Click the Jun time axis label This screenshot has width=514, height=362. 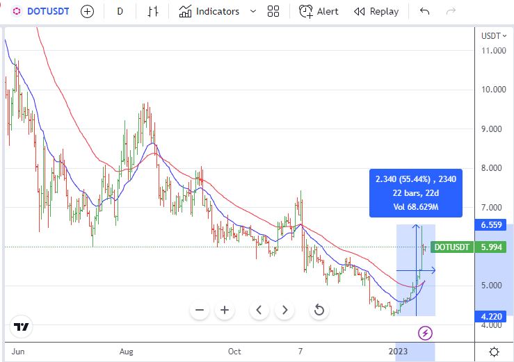click(x=18, y=352)
